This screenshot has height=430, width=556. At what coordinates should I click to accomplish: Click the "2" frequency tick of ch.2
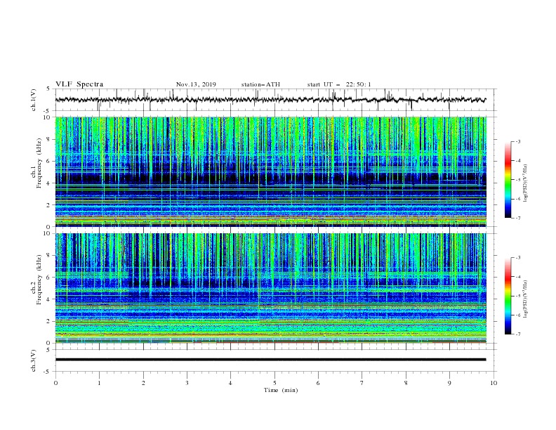click(48, 321)
